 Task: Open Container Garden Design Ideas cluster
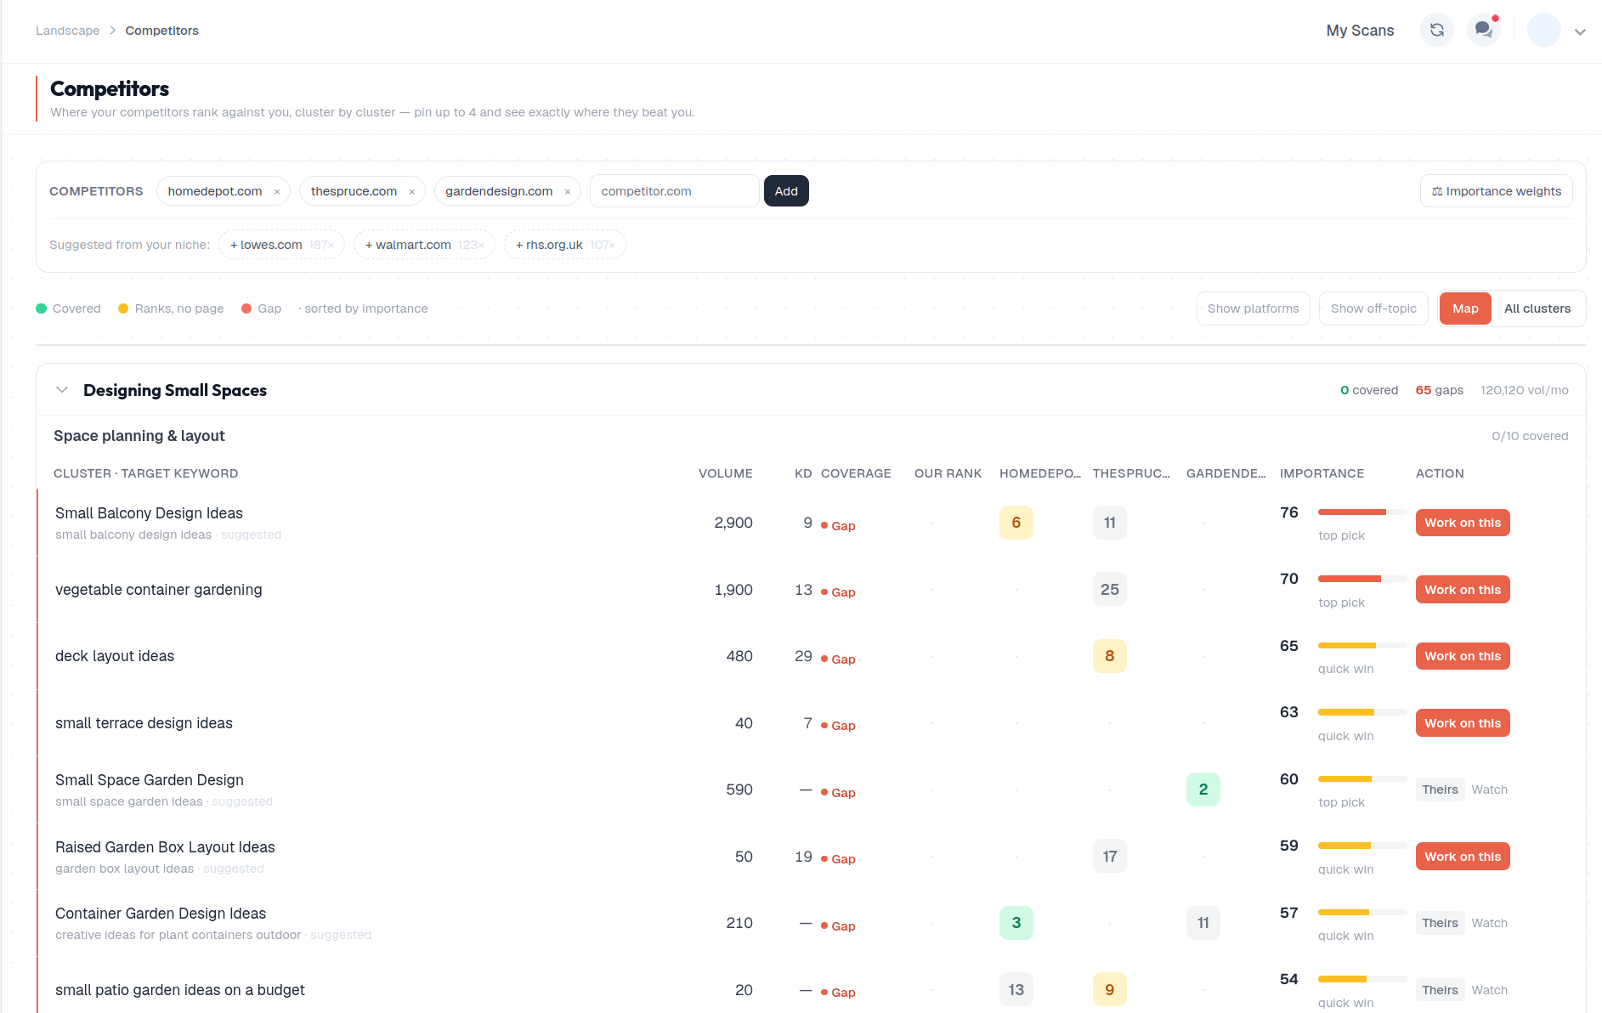(x=161, y=914)
